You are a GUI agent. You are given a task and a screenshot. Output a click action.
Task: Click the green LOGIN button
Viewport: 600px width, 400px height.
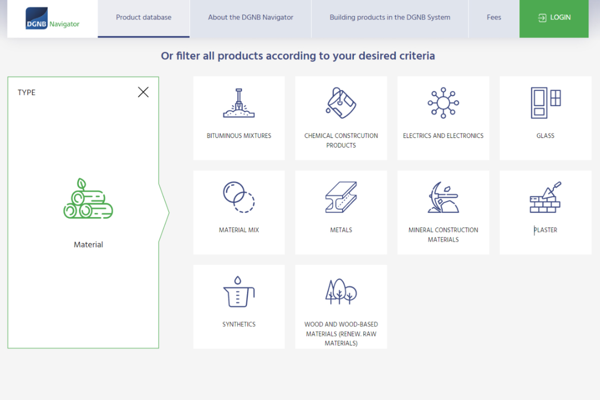[554, 18]
